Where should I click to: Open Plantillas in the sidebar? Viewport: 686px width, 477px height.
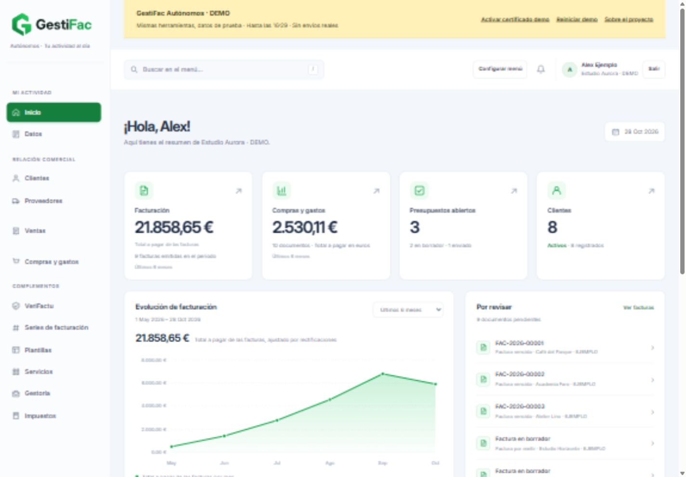(x=54, y=350)
